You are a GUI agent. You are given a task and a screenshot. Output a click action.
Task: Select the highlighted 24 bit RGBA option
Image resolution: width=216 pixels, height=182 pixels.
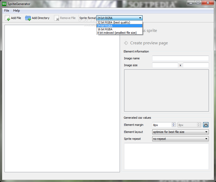click(119, 26)
